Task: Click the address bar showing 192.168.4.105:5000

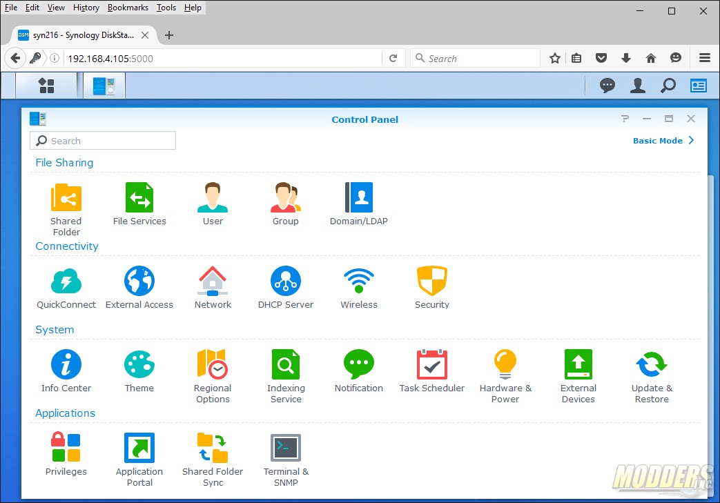Action: coord(223,58)
